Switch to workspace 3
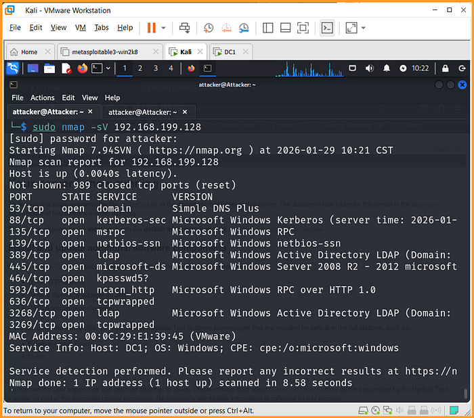The width and height of the screenshot is (474, 418). (x=156, y=68)
